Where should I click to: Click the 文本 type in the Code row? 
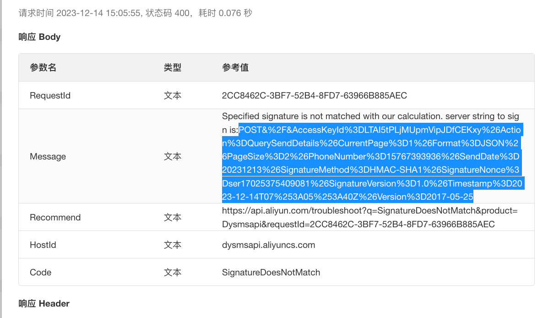pos(173,273)
